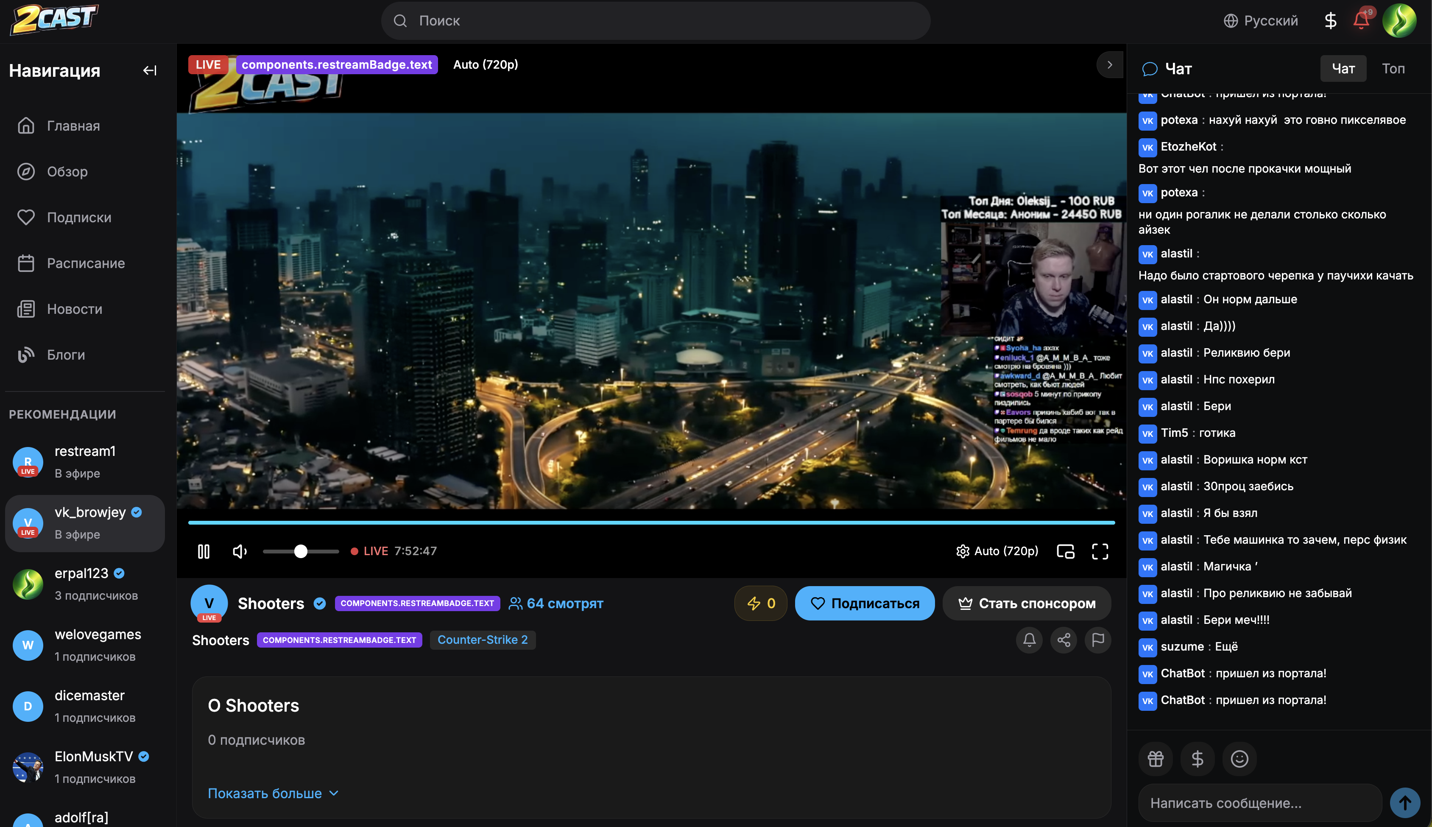Open the dollar balance icon in header
1432x827 pixels.
coord(1330,20)
